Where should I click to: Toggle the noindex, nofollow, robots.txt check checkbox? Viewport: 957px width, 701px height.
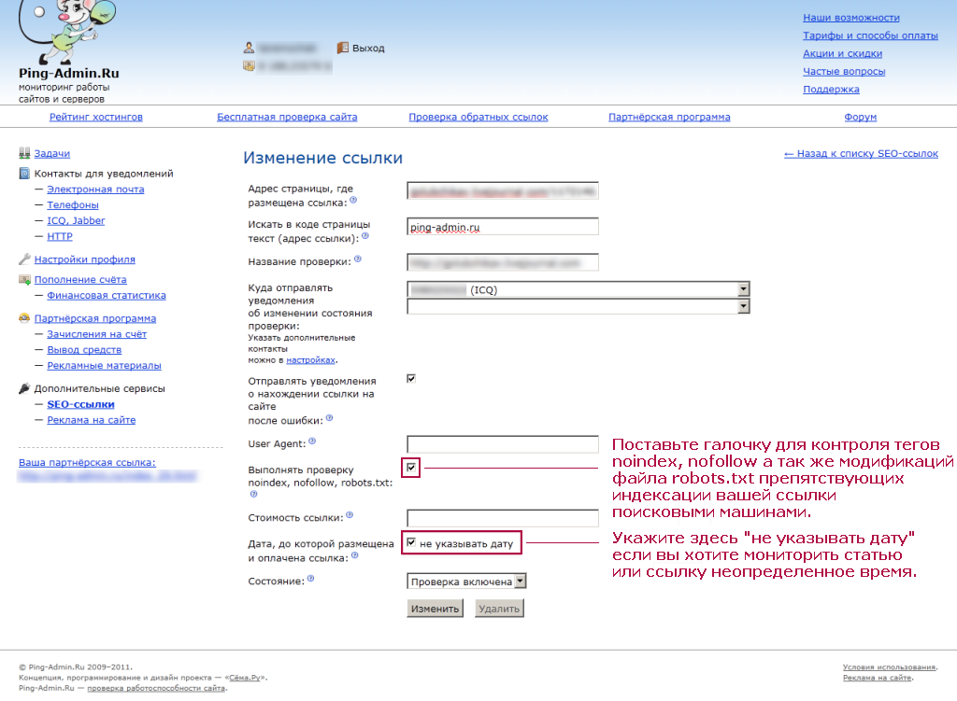(x=411, y=468)
